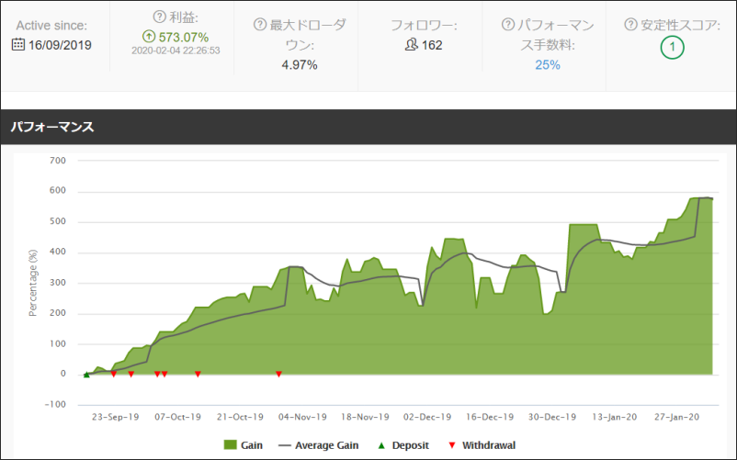Click the green up-arrow icon beside 573.07%

(148, 36)
